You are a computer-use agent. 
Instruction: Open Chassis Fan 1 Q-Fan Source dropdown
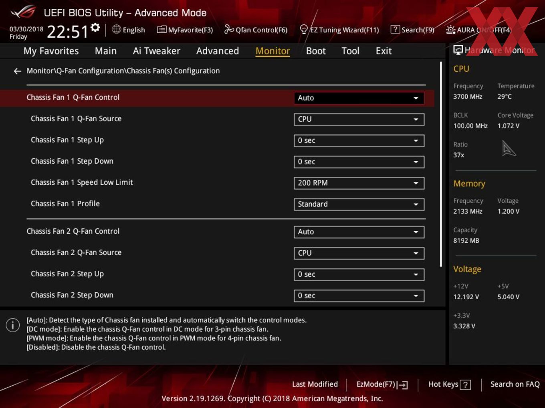(359, 119)
